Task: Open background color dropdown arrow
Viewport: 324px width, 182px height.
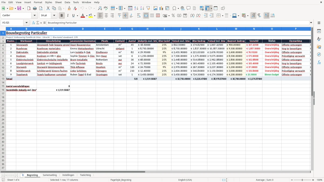Action: pyautogui.click(x=95, y=16)
